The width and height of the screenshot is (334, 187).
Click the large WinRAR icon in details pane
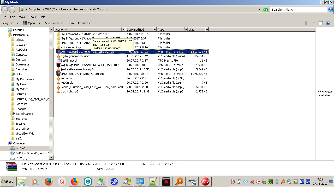pyautogui.click(x=11, y=167)
